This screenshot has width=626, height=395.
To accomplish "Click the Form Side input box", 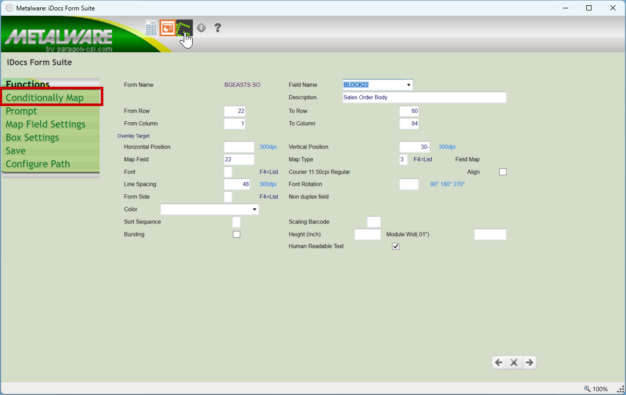I will click(x=228, y=196).
